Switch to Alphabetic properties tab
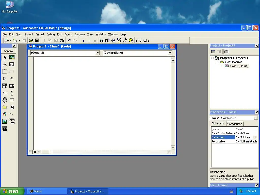The image size is (260, 195). [218, 123]
